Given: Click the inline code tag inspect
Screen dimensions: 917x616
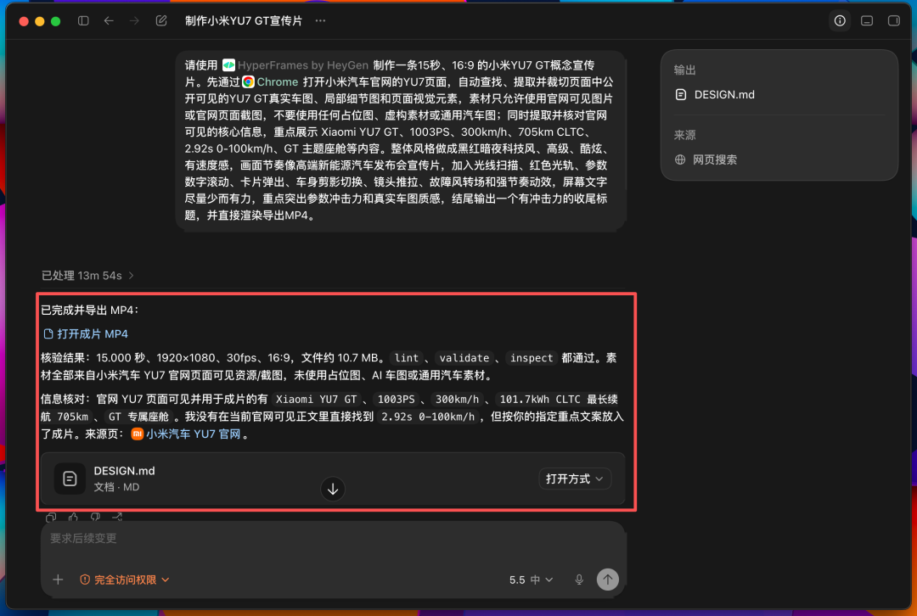Looking at the screenshot, I should [531, 358].
